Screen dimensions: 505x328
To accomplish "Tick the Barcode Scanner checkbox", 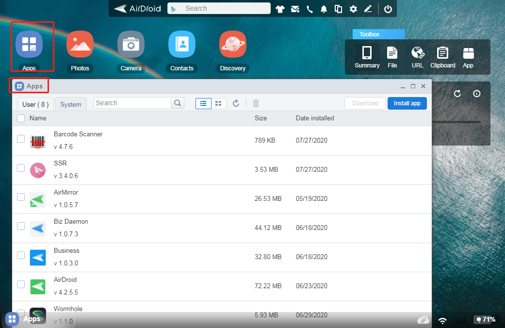I will point(21,139).
